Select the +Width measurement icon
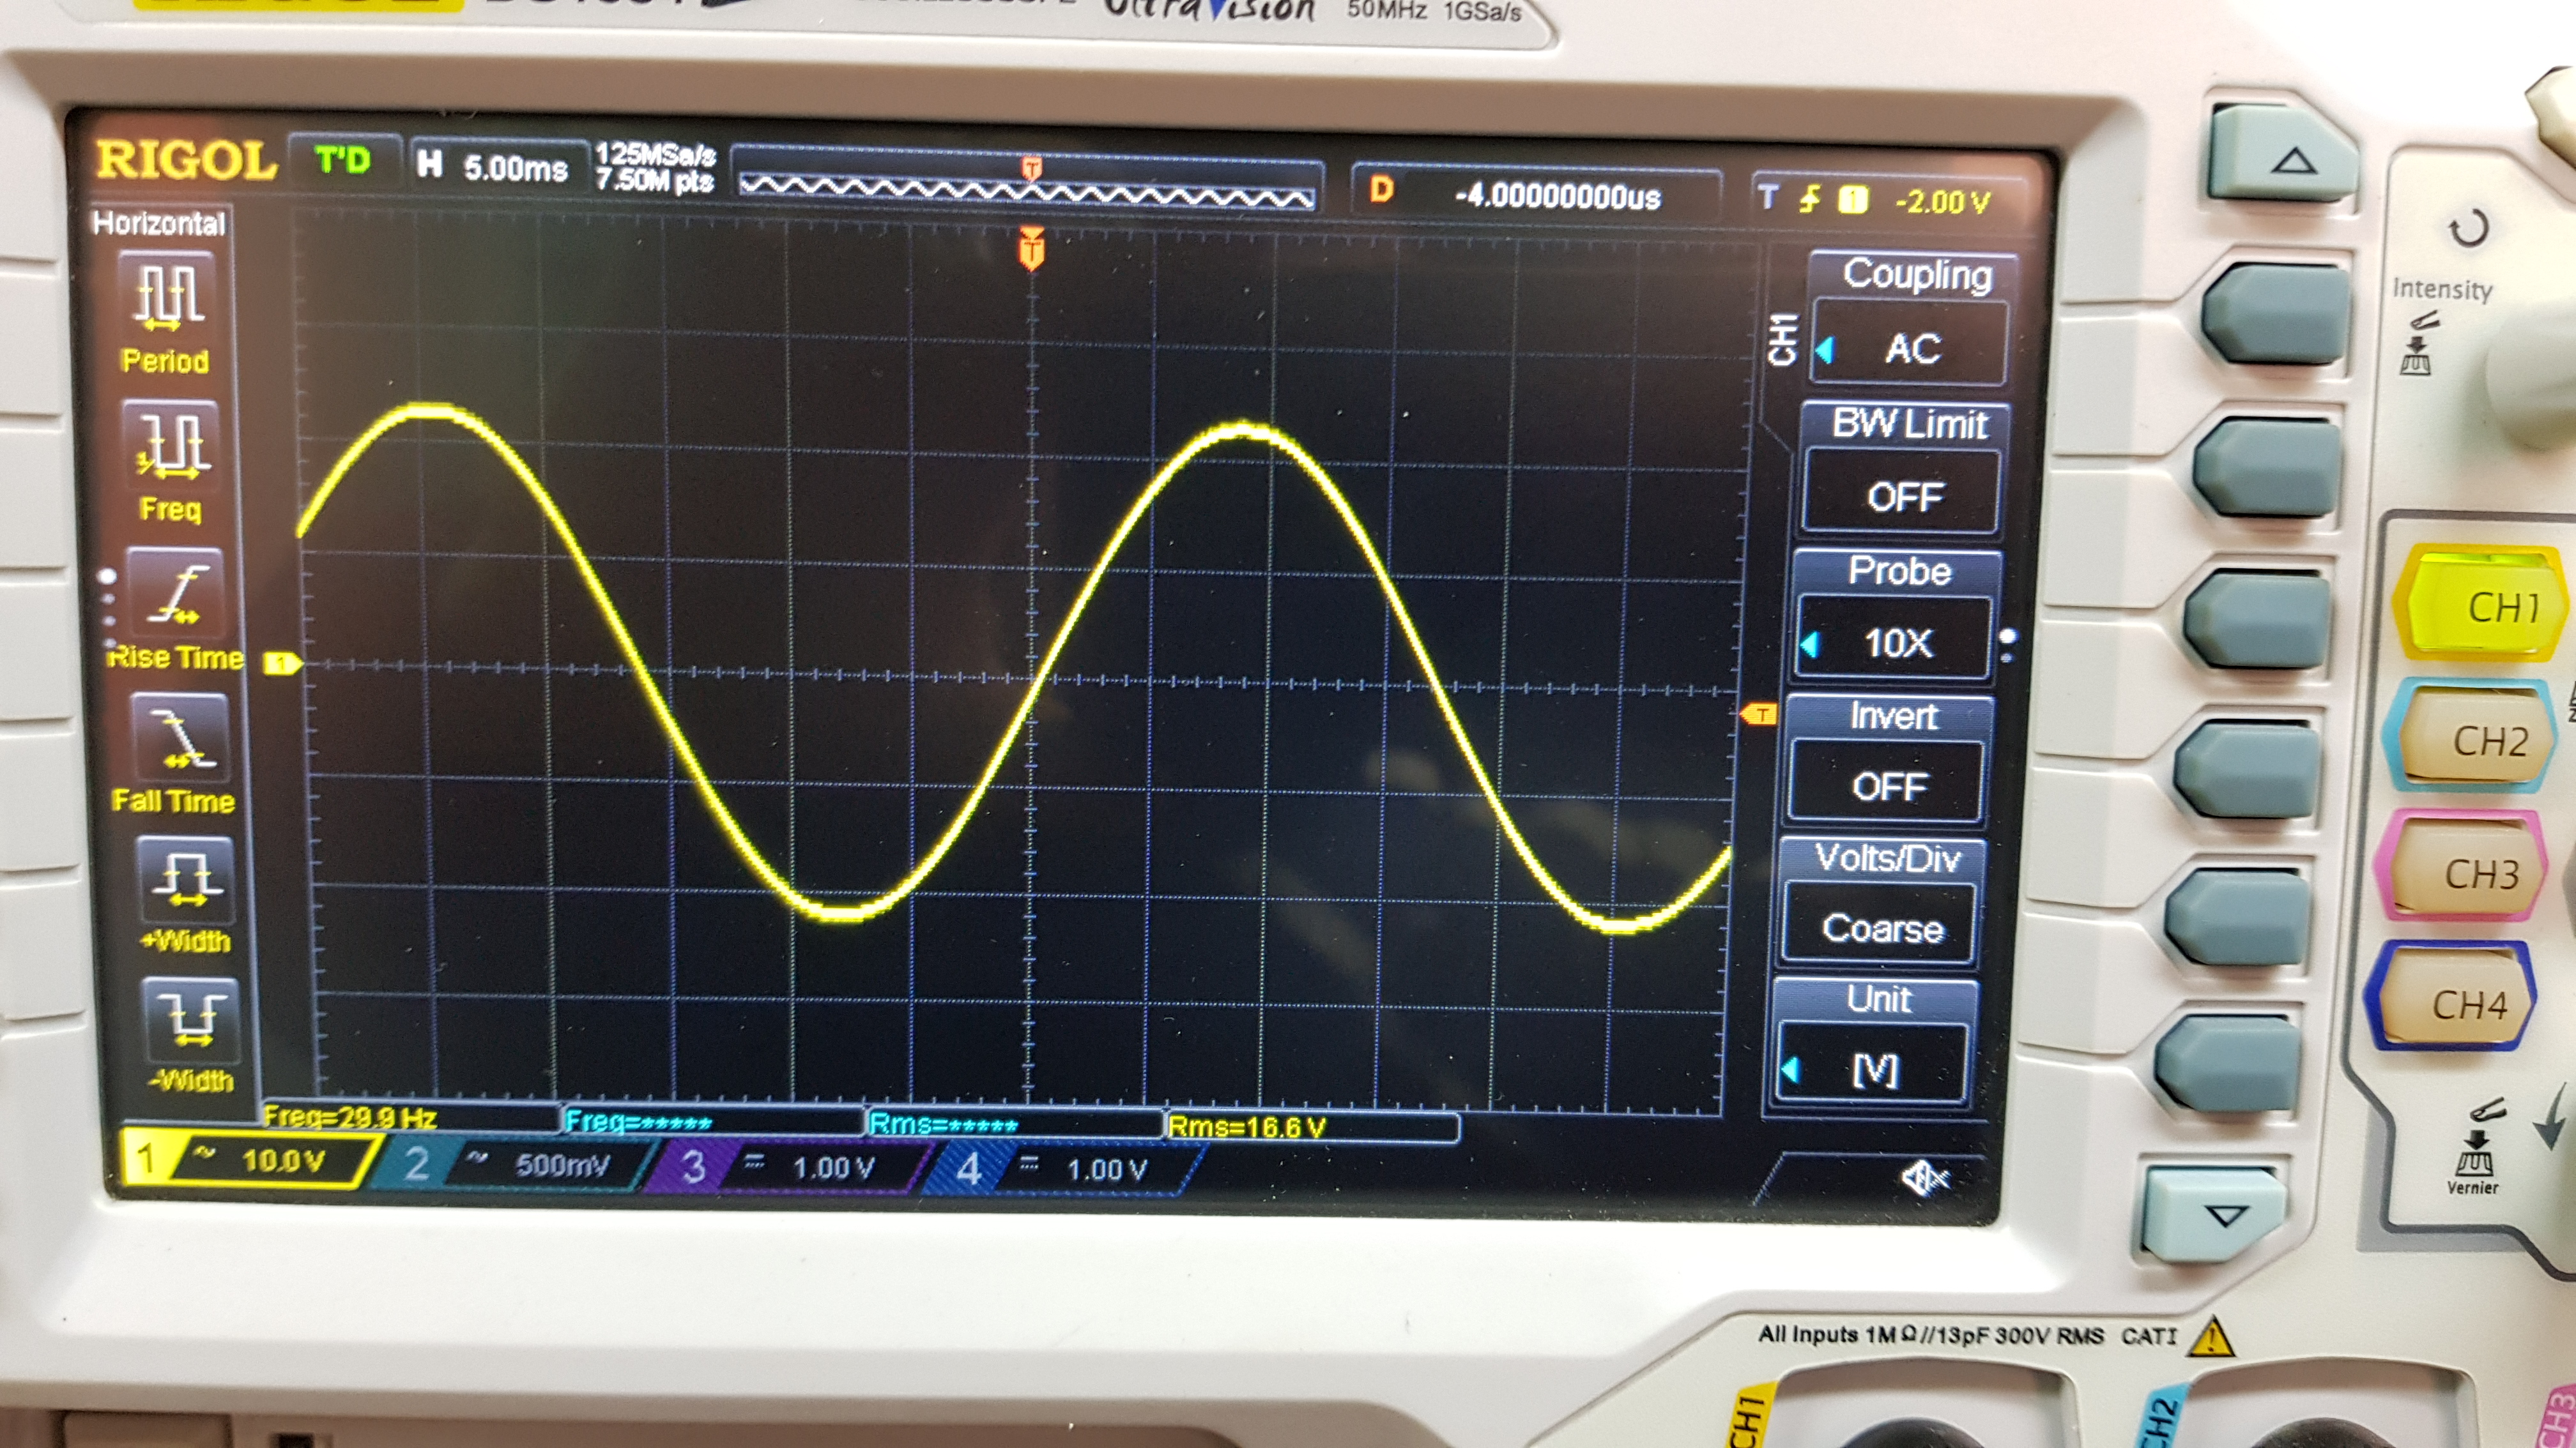 186,879
